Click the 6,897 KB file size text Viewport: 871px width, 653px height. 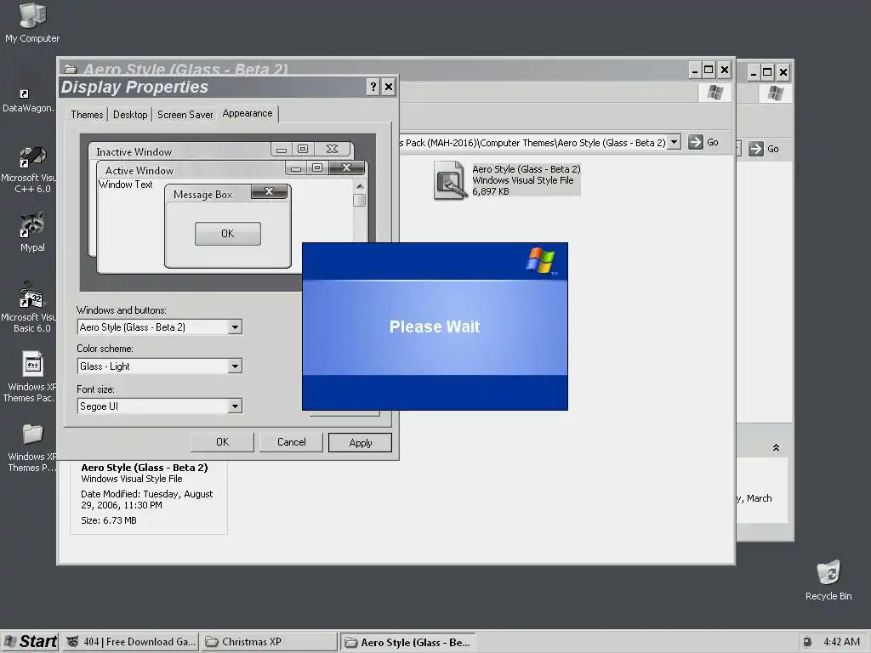coord(491,191)
